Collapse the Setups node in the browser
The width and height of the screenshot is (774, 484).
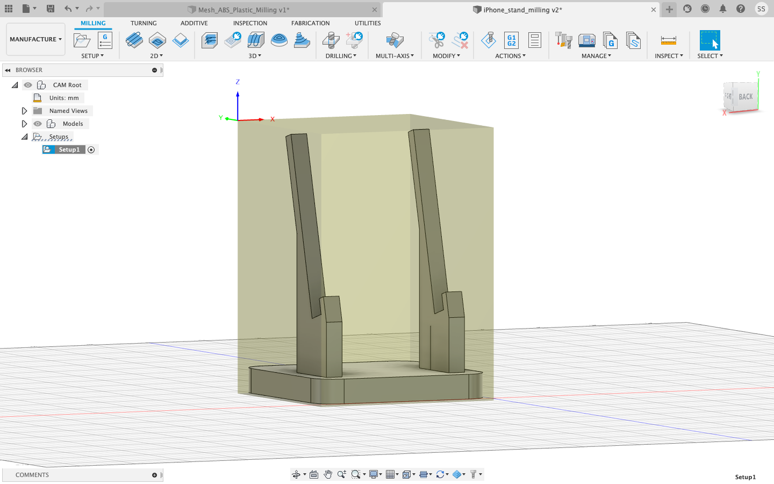tap(24, 137)
